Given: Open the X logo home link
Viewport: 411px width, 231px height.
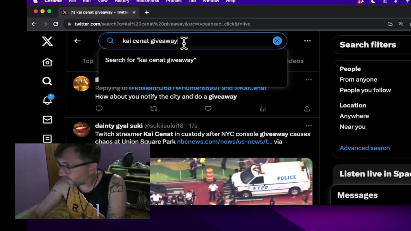Looking at the screenshot, I should (47, 41).
